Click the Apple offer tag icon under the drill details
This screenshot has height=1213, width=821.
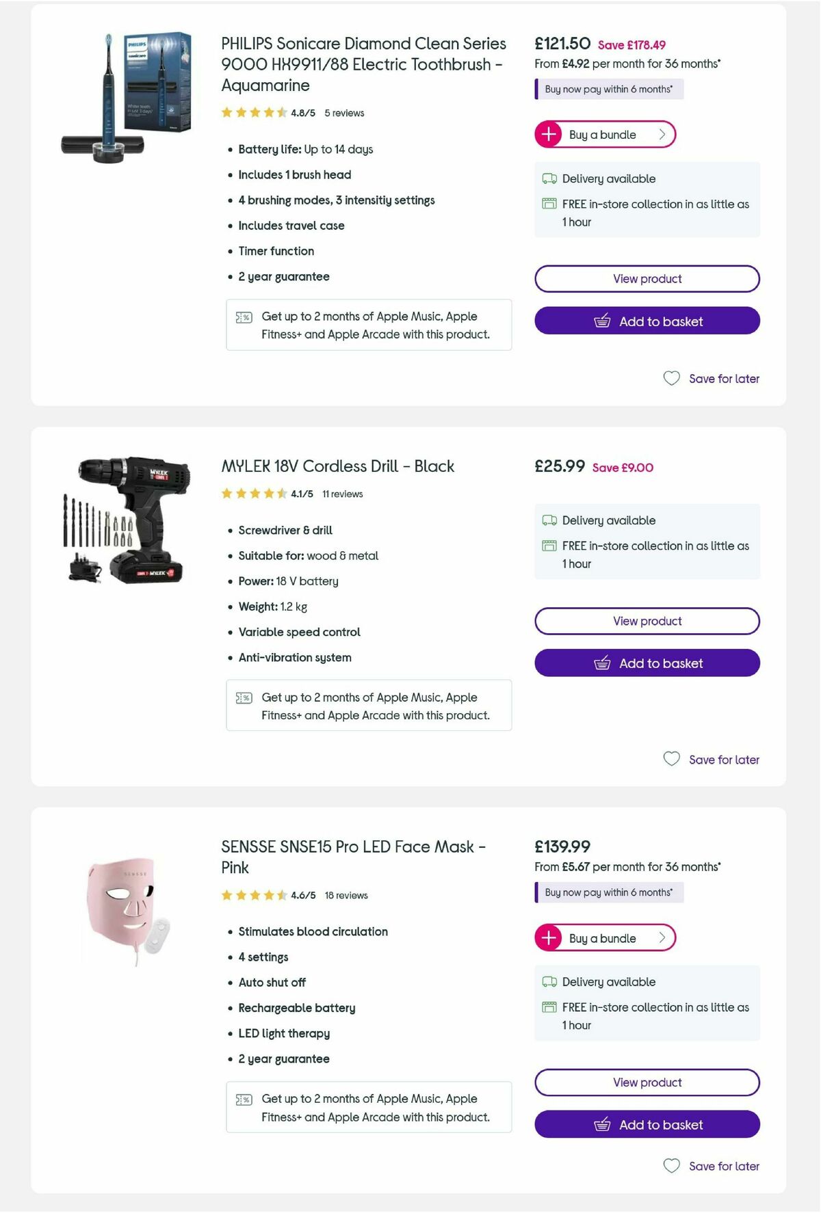pos(244,697)
